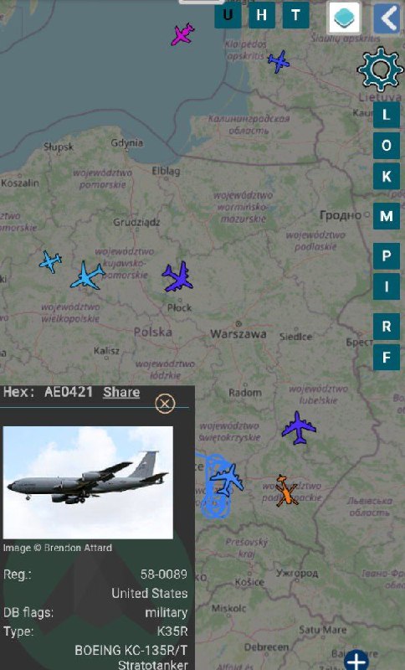Screen dimensions: 405x670
Task: Open the map layers selector icon
Action: pos(344,18)
